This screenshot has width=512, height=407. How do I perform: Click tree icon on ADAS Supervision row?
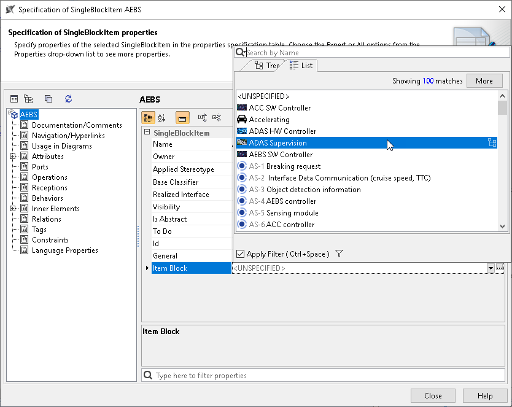(492, 143)
